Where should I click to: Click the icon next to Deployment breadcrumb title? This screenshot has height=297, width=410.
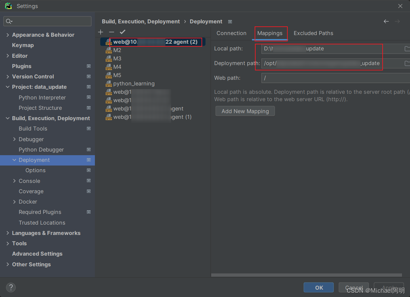230,22
